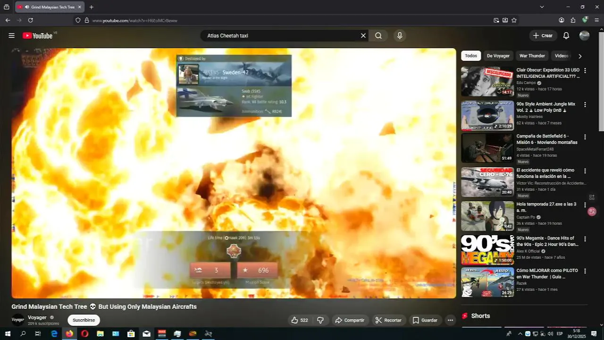The width and height of the screenshot is (604, 340).
Task: Show more filter chips with the right arrow
Action: pyautogui.click(x=580, y=56)
